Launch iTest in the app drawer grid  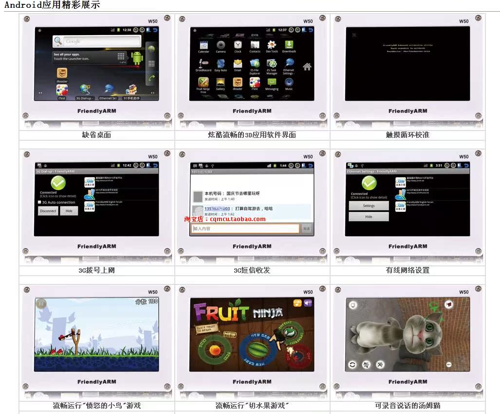tap(255, 84)
